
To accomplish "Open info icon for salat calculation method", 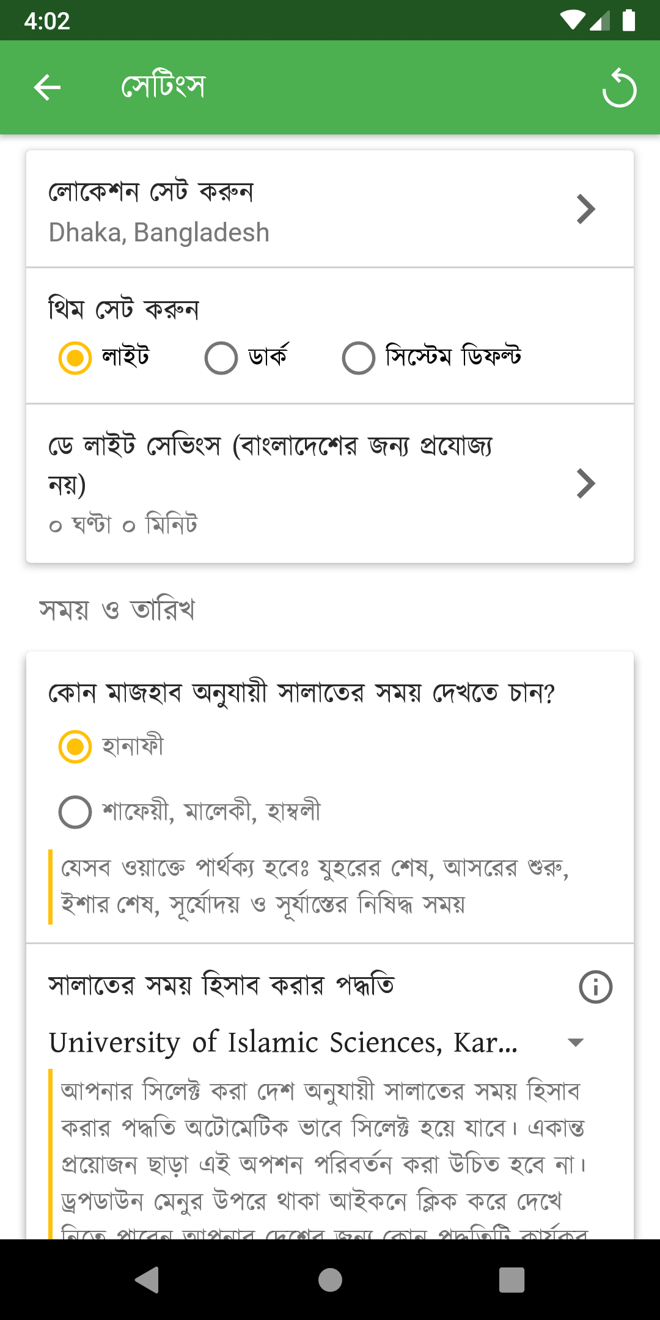I will click(x=595, y=987).
